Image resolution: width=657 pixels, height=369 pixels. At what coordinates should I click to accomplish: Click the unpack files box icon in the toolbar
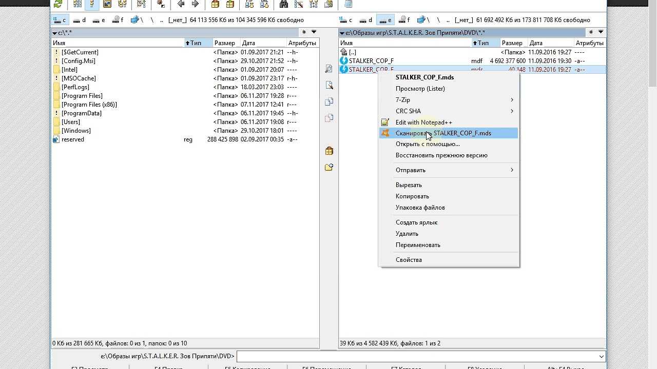point(230,4)
